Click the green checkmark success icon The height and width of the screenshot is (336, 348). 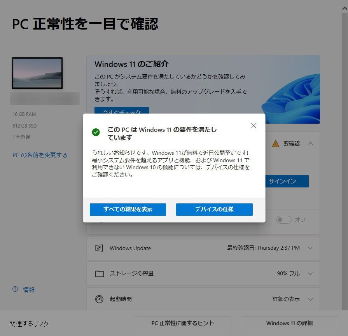point(96,132)
